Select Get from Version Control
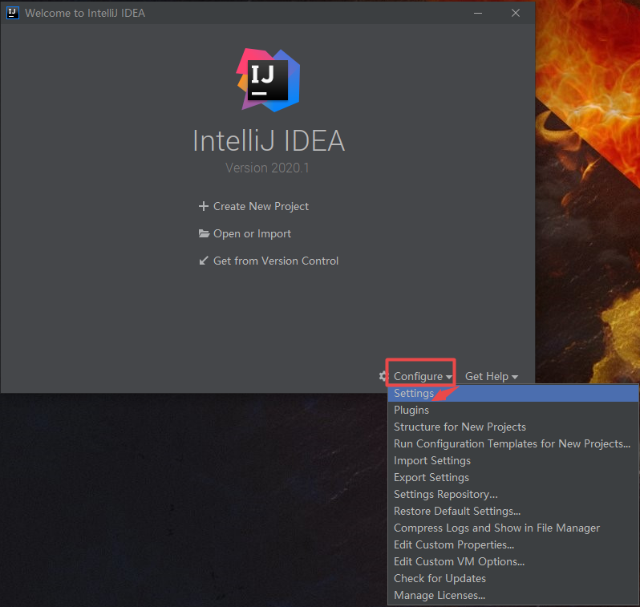 click(x=276, y=261)
